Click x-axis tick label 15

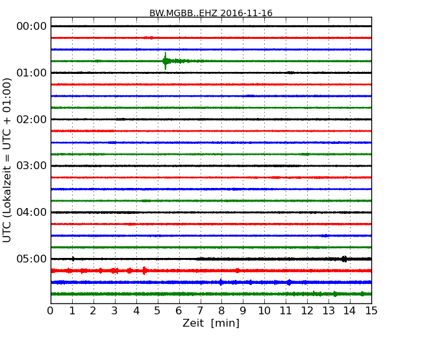[x=371, y=311]
